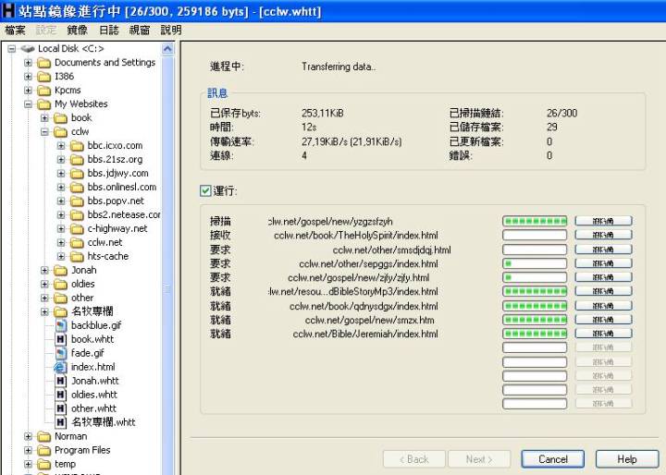Select the bbc.icxo.com folder icon

[x=77, y=145]
